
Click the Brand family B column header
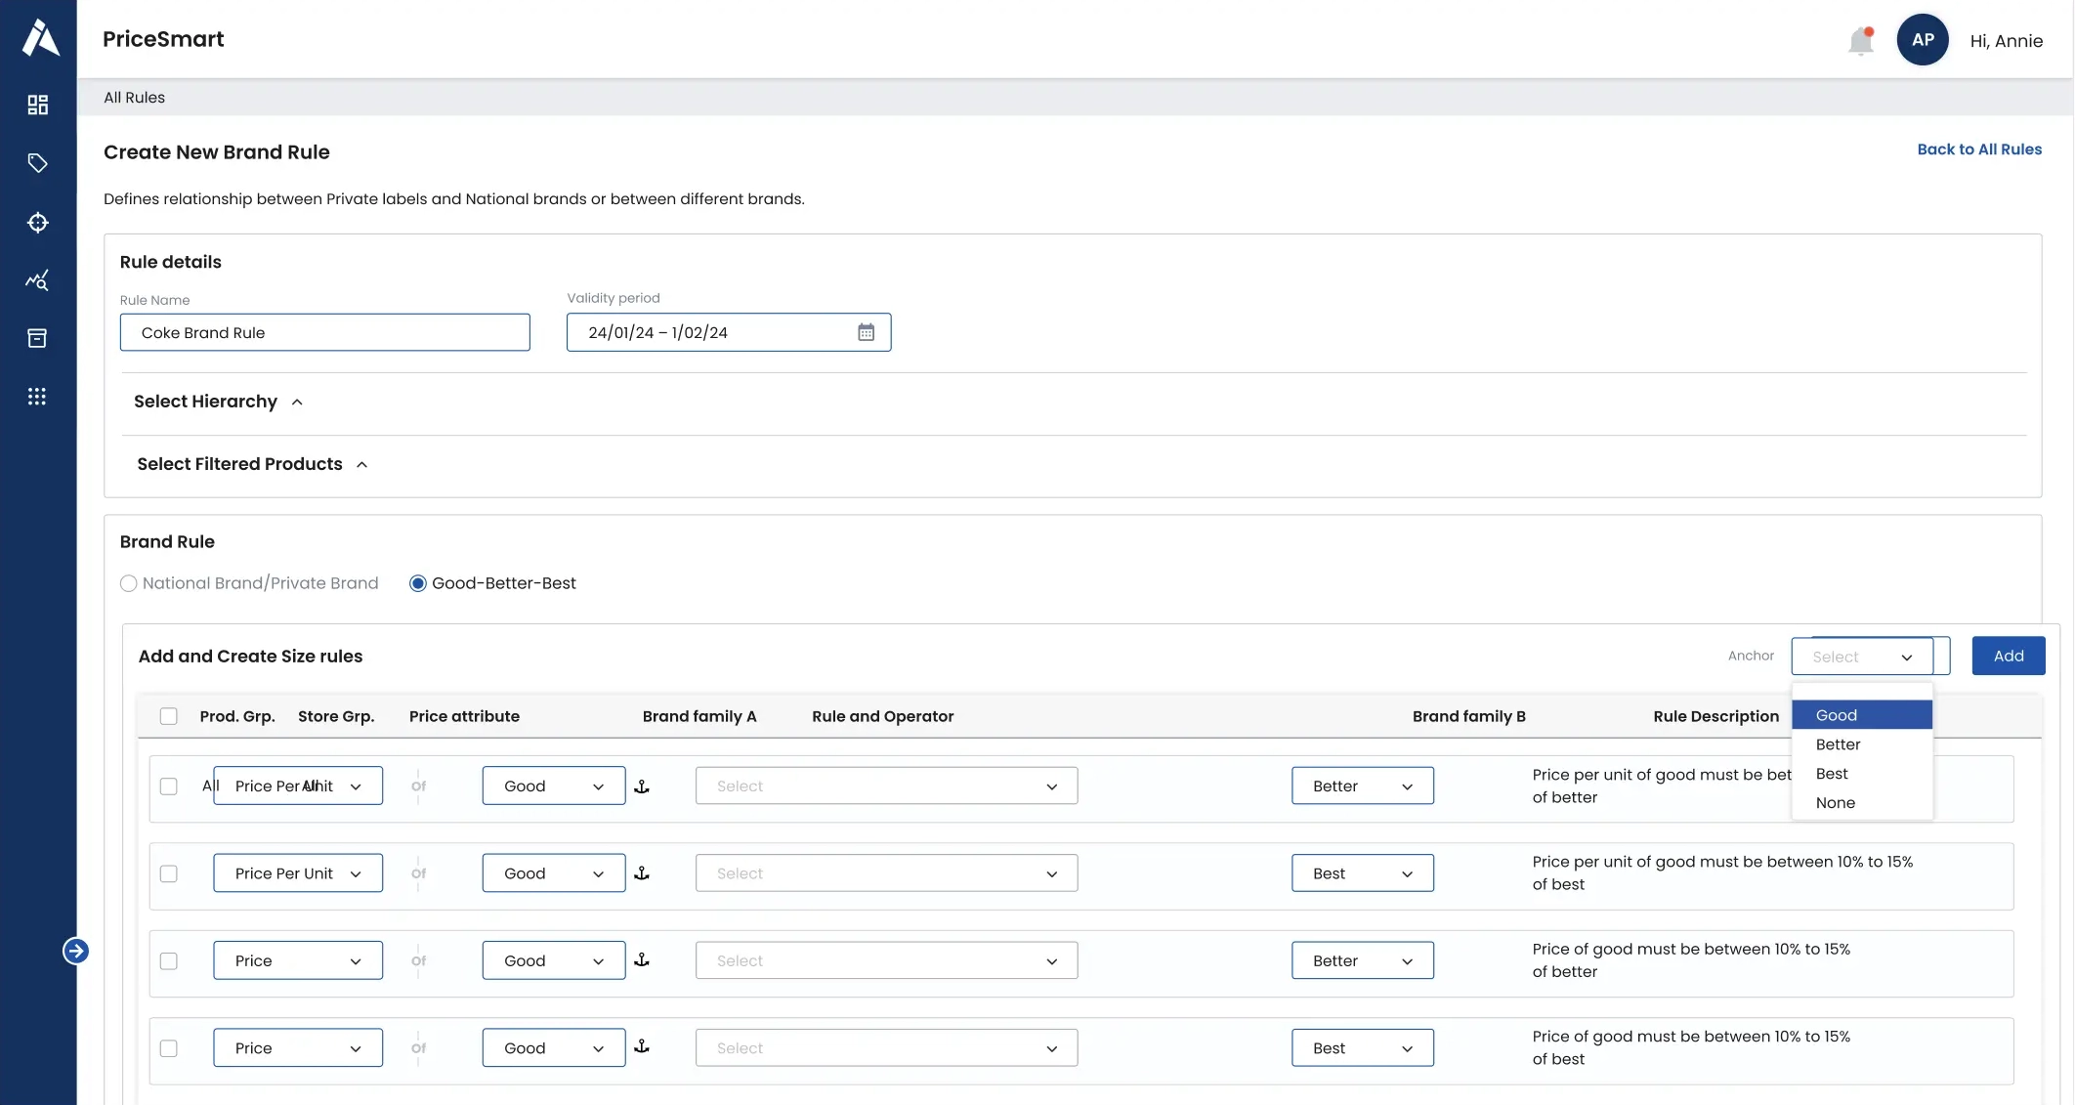point(1468,716)
